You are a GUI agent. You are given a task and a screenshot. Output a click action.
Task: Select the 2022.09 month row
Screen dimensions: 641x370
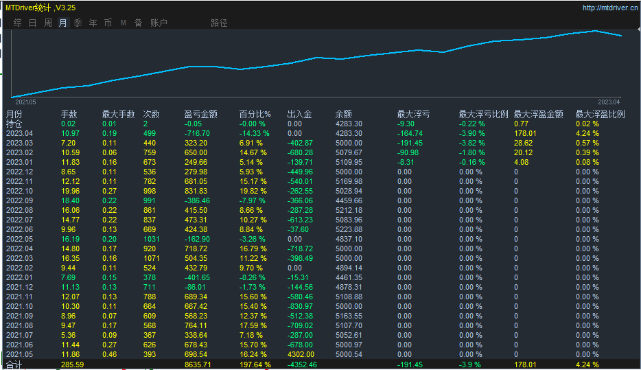(20, 200)
